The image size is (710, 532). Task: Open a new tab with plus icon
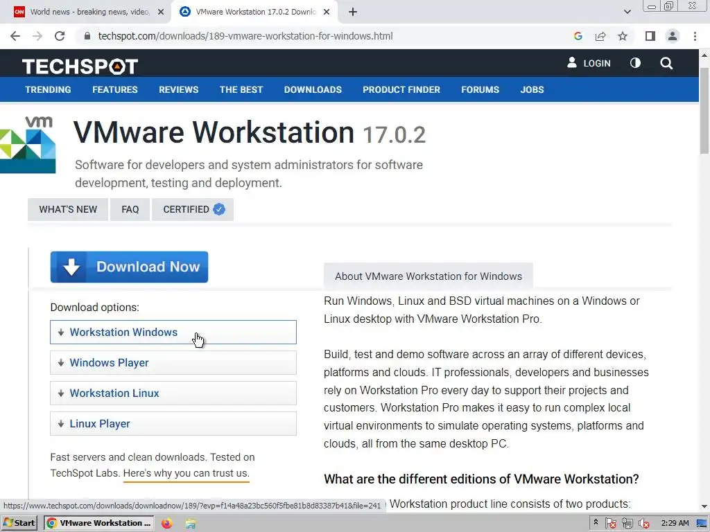(x=353, y=12)
